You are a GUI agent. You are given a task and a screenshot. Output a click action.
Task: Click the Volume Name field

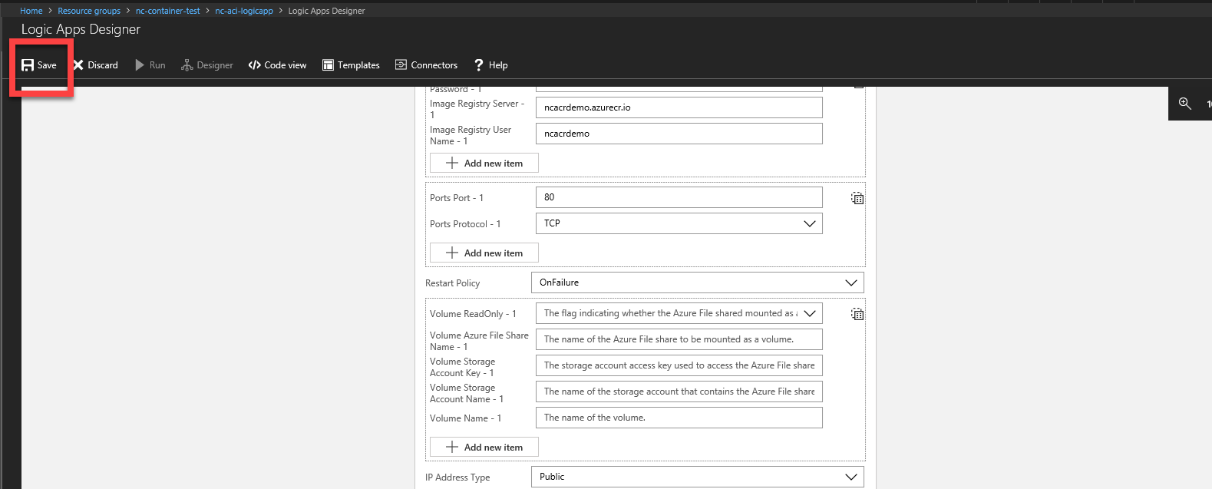click(x=679, y=418)
